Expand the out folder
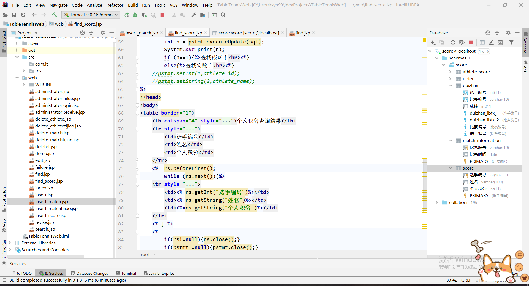 (17, 50)
